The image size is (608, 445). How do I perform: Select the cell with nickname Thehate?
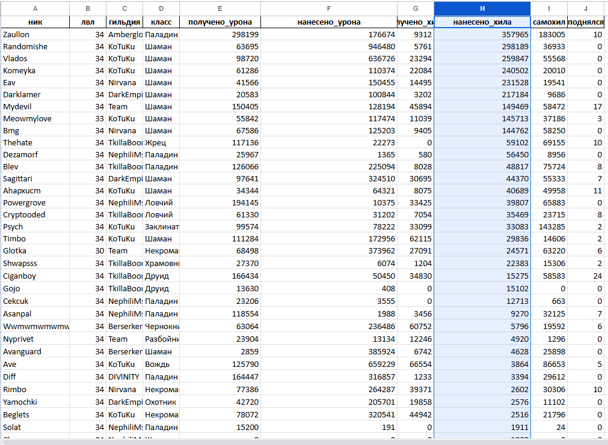35,142
